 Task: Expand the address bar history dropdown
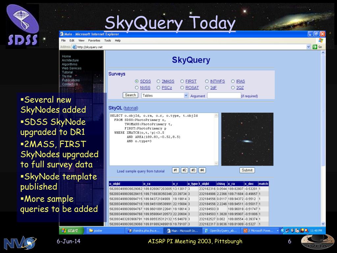point(308,47)
